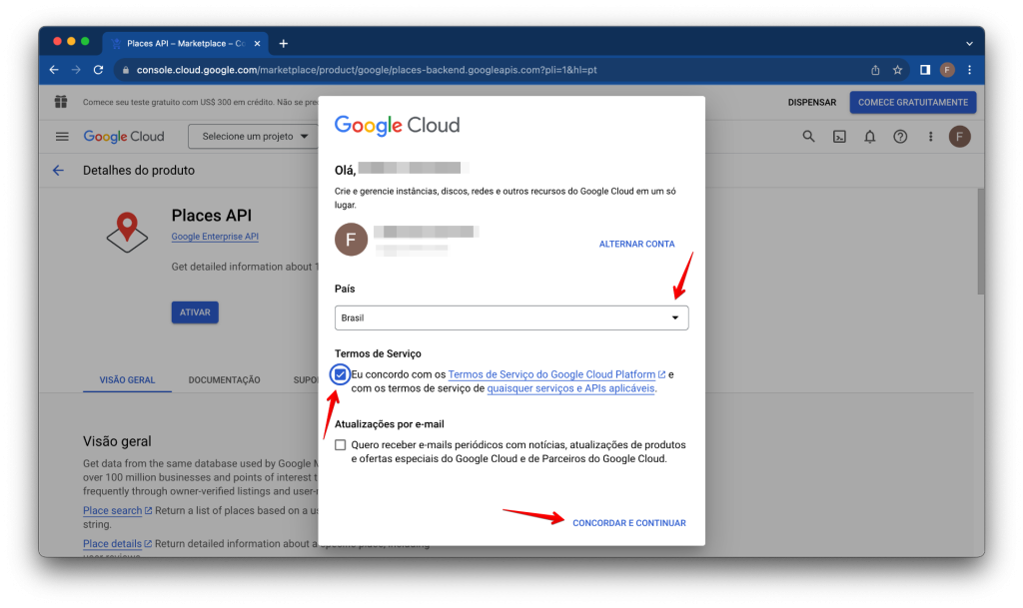Click the Places API map pin icon
Screen dimensions: 1023x608
coord(127,232)
